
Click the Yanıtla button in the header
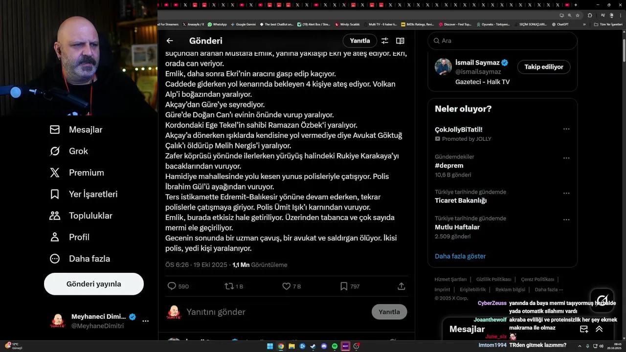(x=360, y=41)
